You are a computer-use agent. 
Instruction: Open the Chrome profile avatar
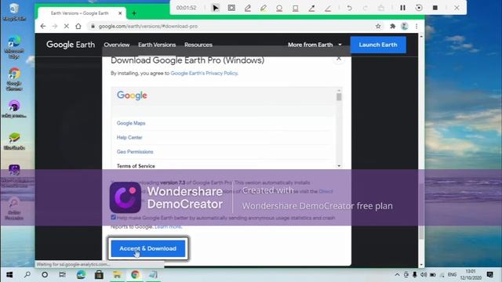[x=405, y=26]
